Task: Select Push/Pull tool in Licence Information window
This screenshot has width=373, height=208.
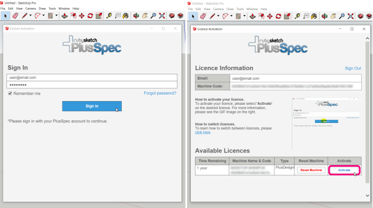Action: tap(253, 16)
